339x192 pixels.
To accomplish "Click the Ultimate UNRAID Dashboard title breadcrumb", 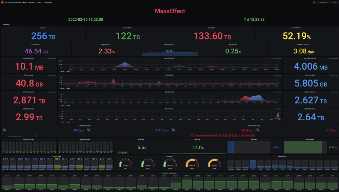I will 34,2.
